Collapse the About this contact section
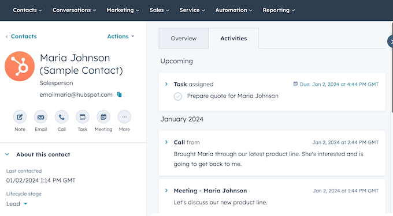393x216 pixels. tap(8, 154)
